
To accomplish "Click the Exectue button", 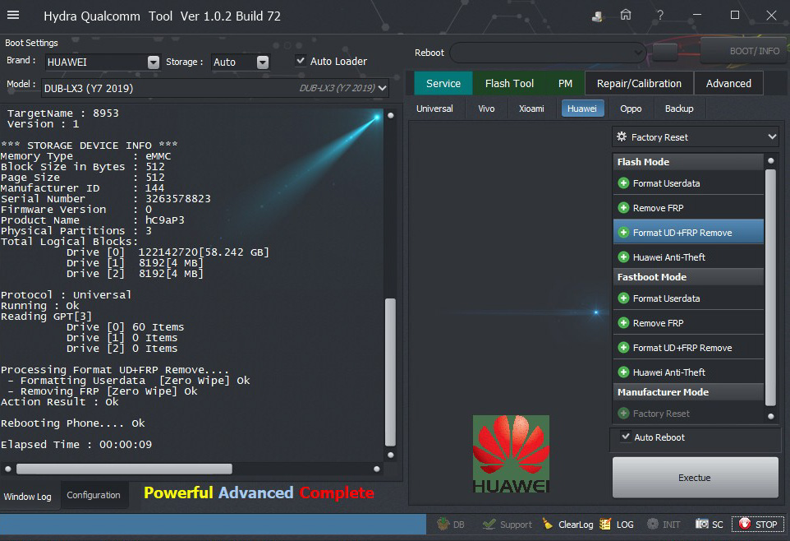I will point(695,478).
